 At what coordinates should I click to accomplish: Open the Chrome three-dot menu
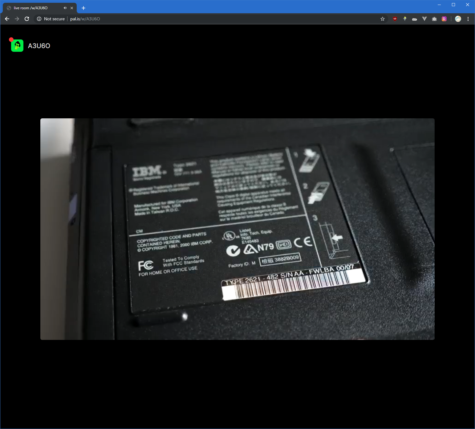(468, 19)
